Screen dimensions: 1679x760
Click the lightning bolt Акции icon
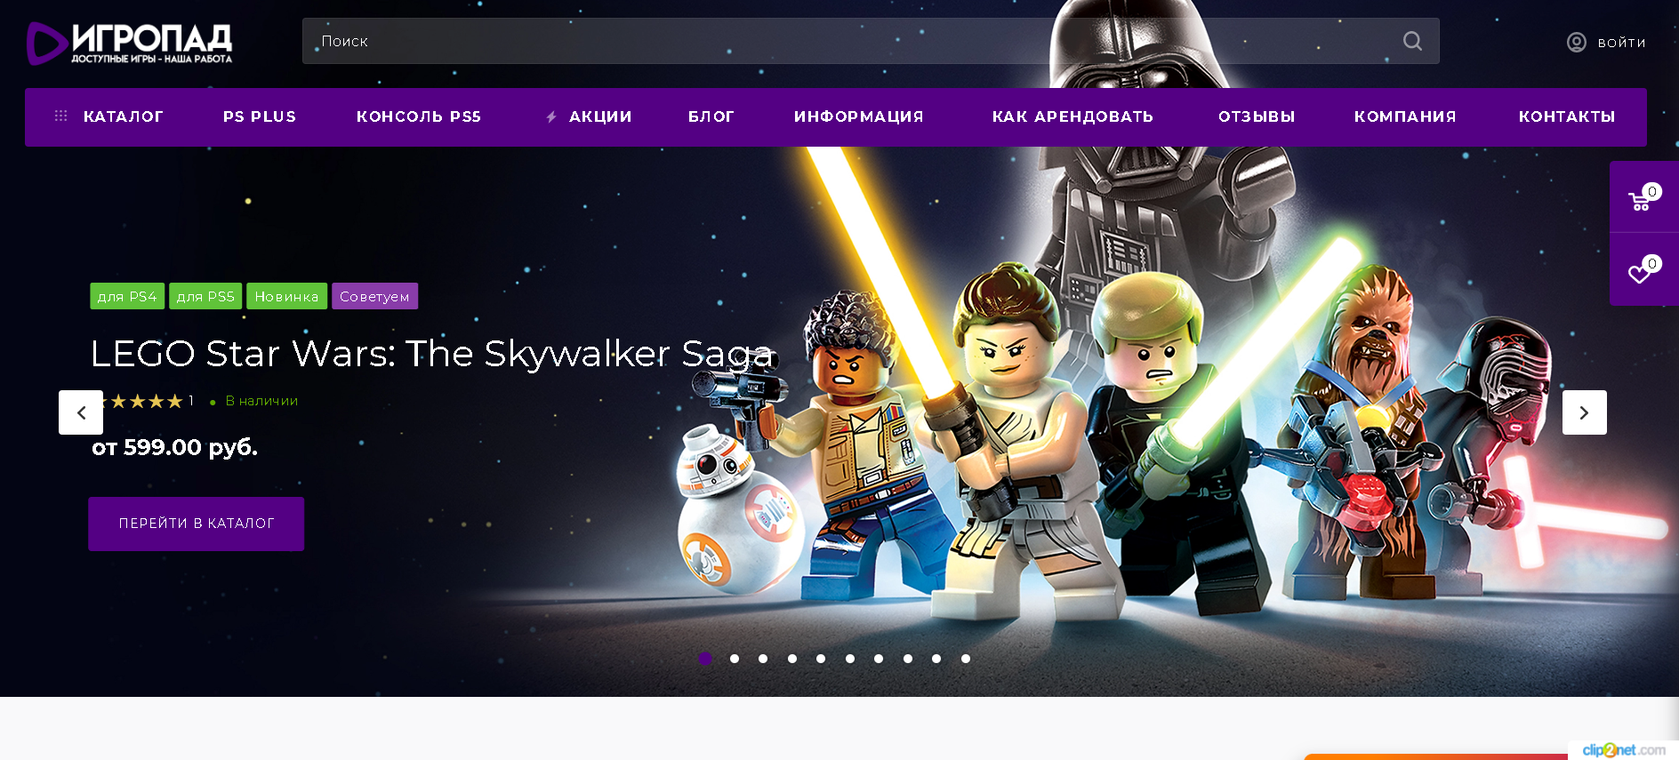tap(551, 116)
